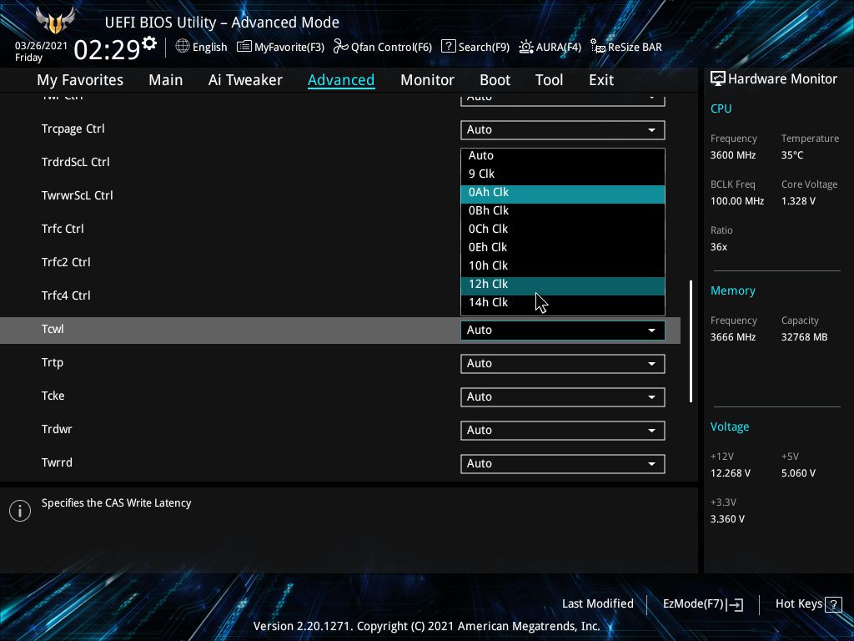Select the TwrwrScL Ctrl label
This screenshot has height=641, width=854.
click(78, 195)
